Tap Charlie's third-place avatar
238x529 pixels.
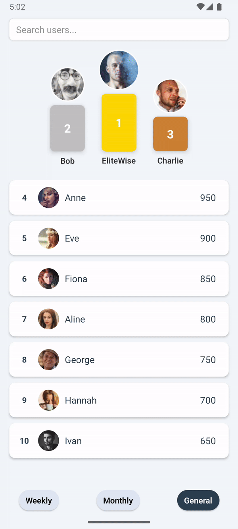click(170, 96)
